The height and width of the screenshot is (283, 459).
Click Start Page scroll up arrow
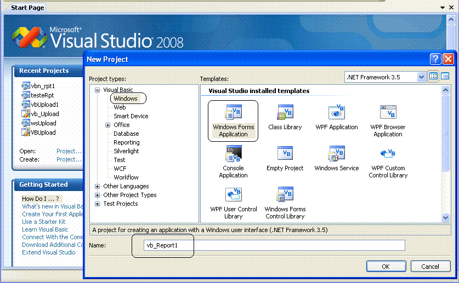(451, 19)
